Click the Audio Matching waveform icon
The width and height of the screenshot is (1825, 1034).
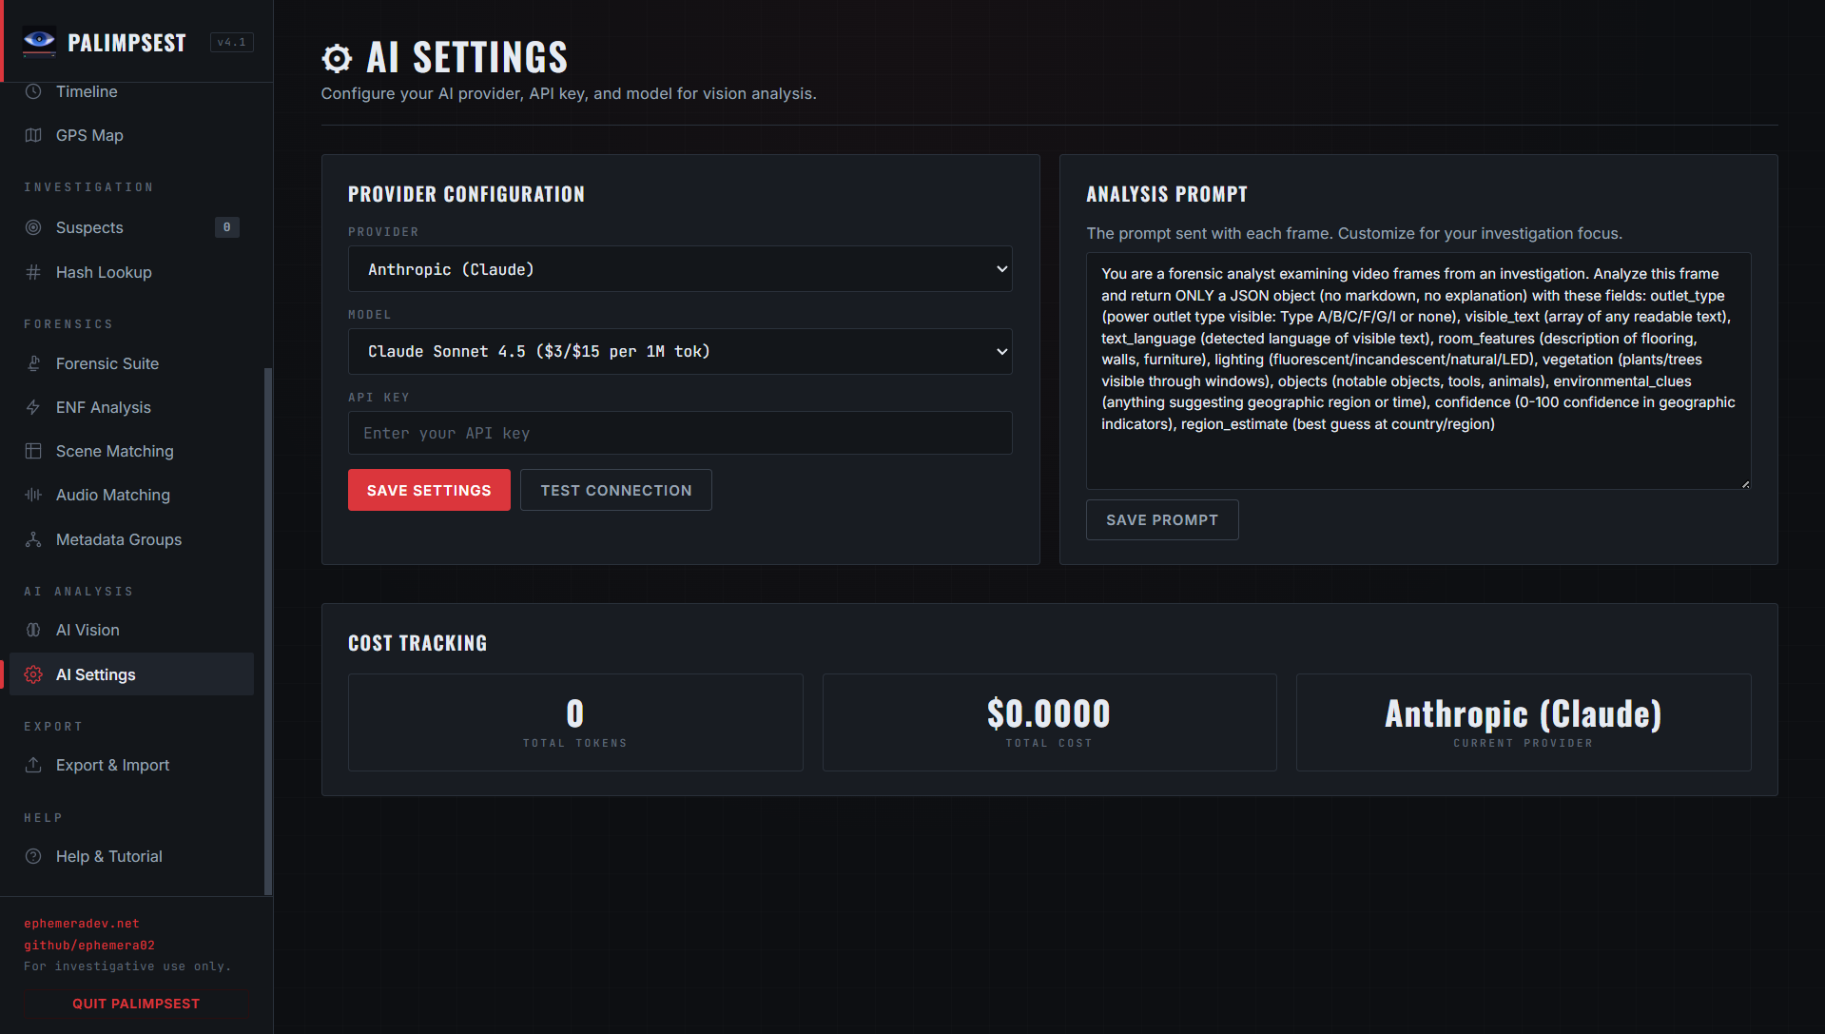coord(33,495)
